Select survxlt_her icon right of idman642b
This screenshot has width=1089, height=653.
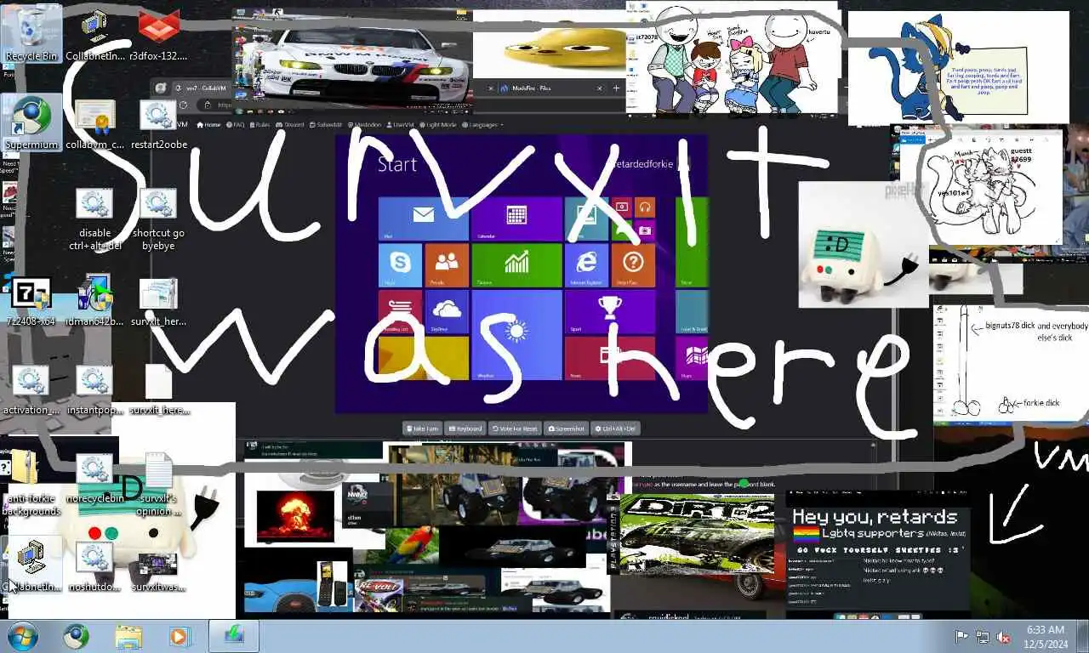(158, 300)
